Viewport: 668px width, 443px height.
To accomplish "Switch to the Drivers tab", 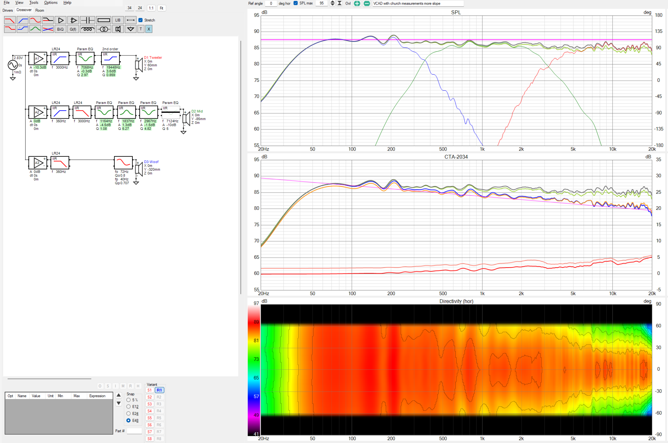I will click(8, 10).
